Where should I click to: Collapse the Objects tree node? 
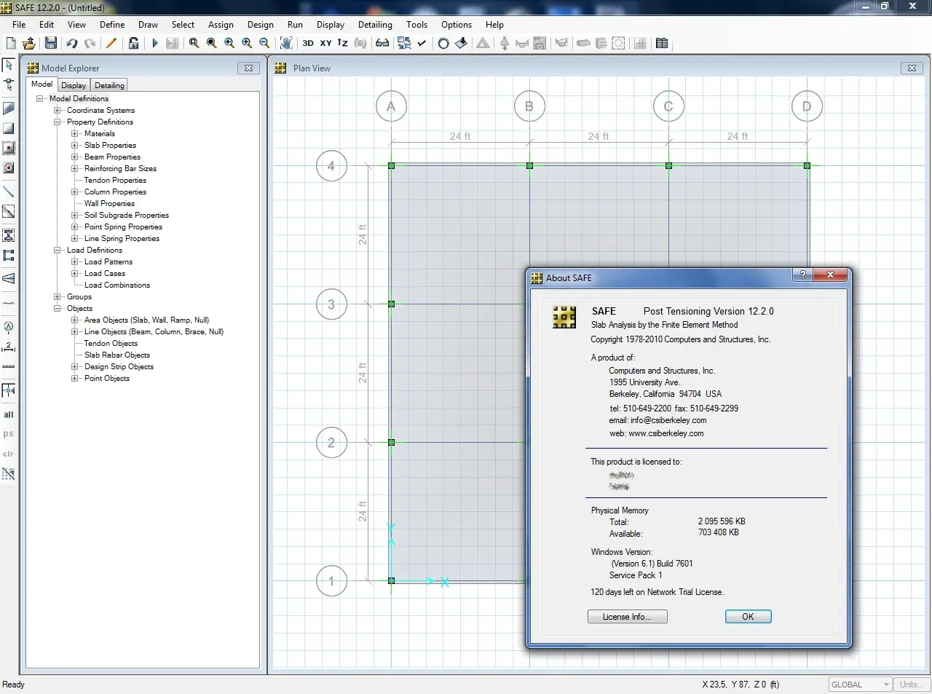click(58, 308)
